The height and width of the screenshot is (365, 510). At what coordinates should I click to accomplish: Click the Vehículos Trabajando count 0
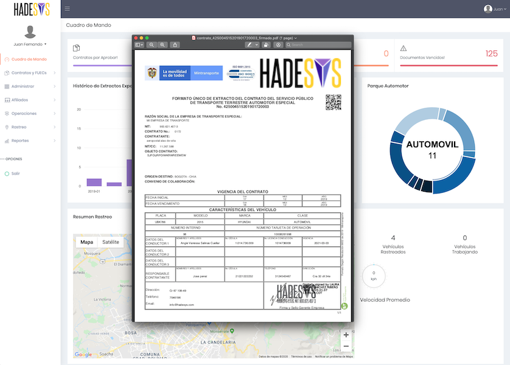465,238
